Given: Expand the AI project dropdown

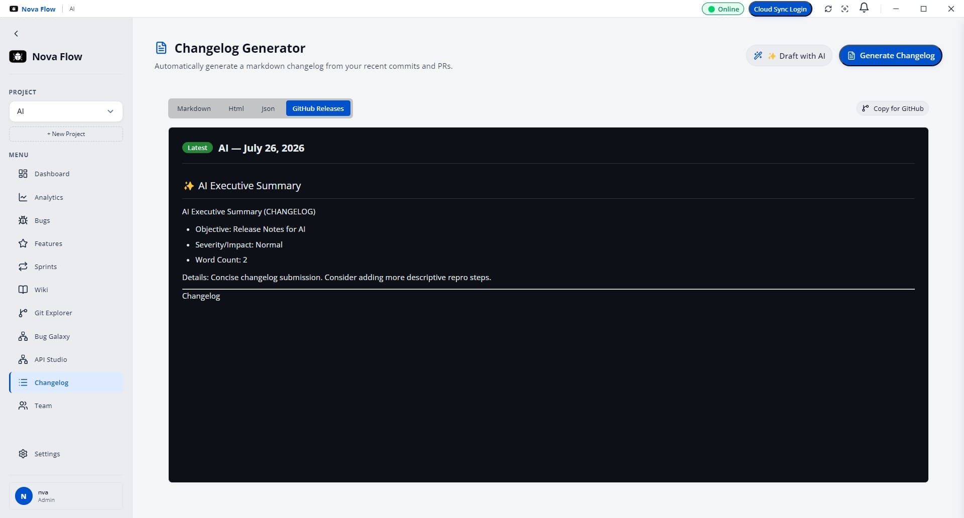Looking at the screenshot, I should coord(66,111).
